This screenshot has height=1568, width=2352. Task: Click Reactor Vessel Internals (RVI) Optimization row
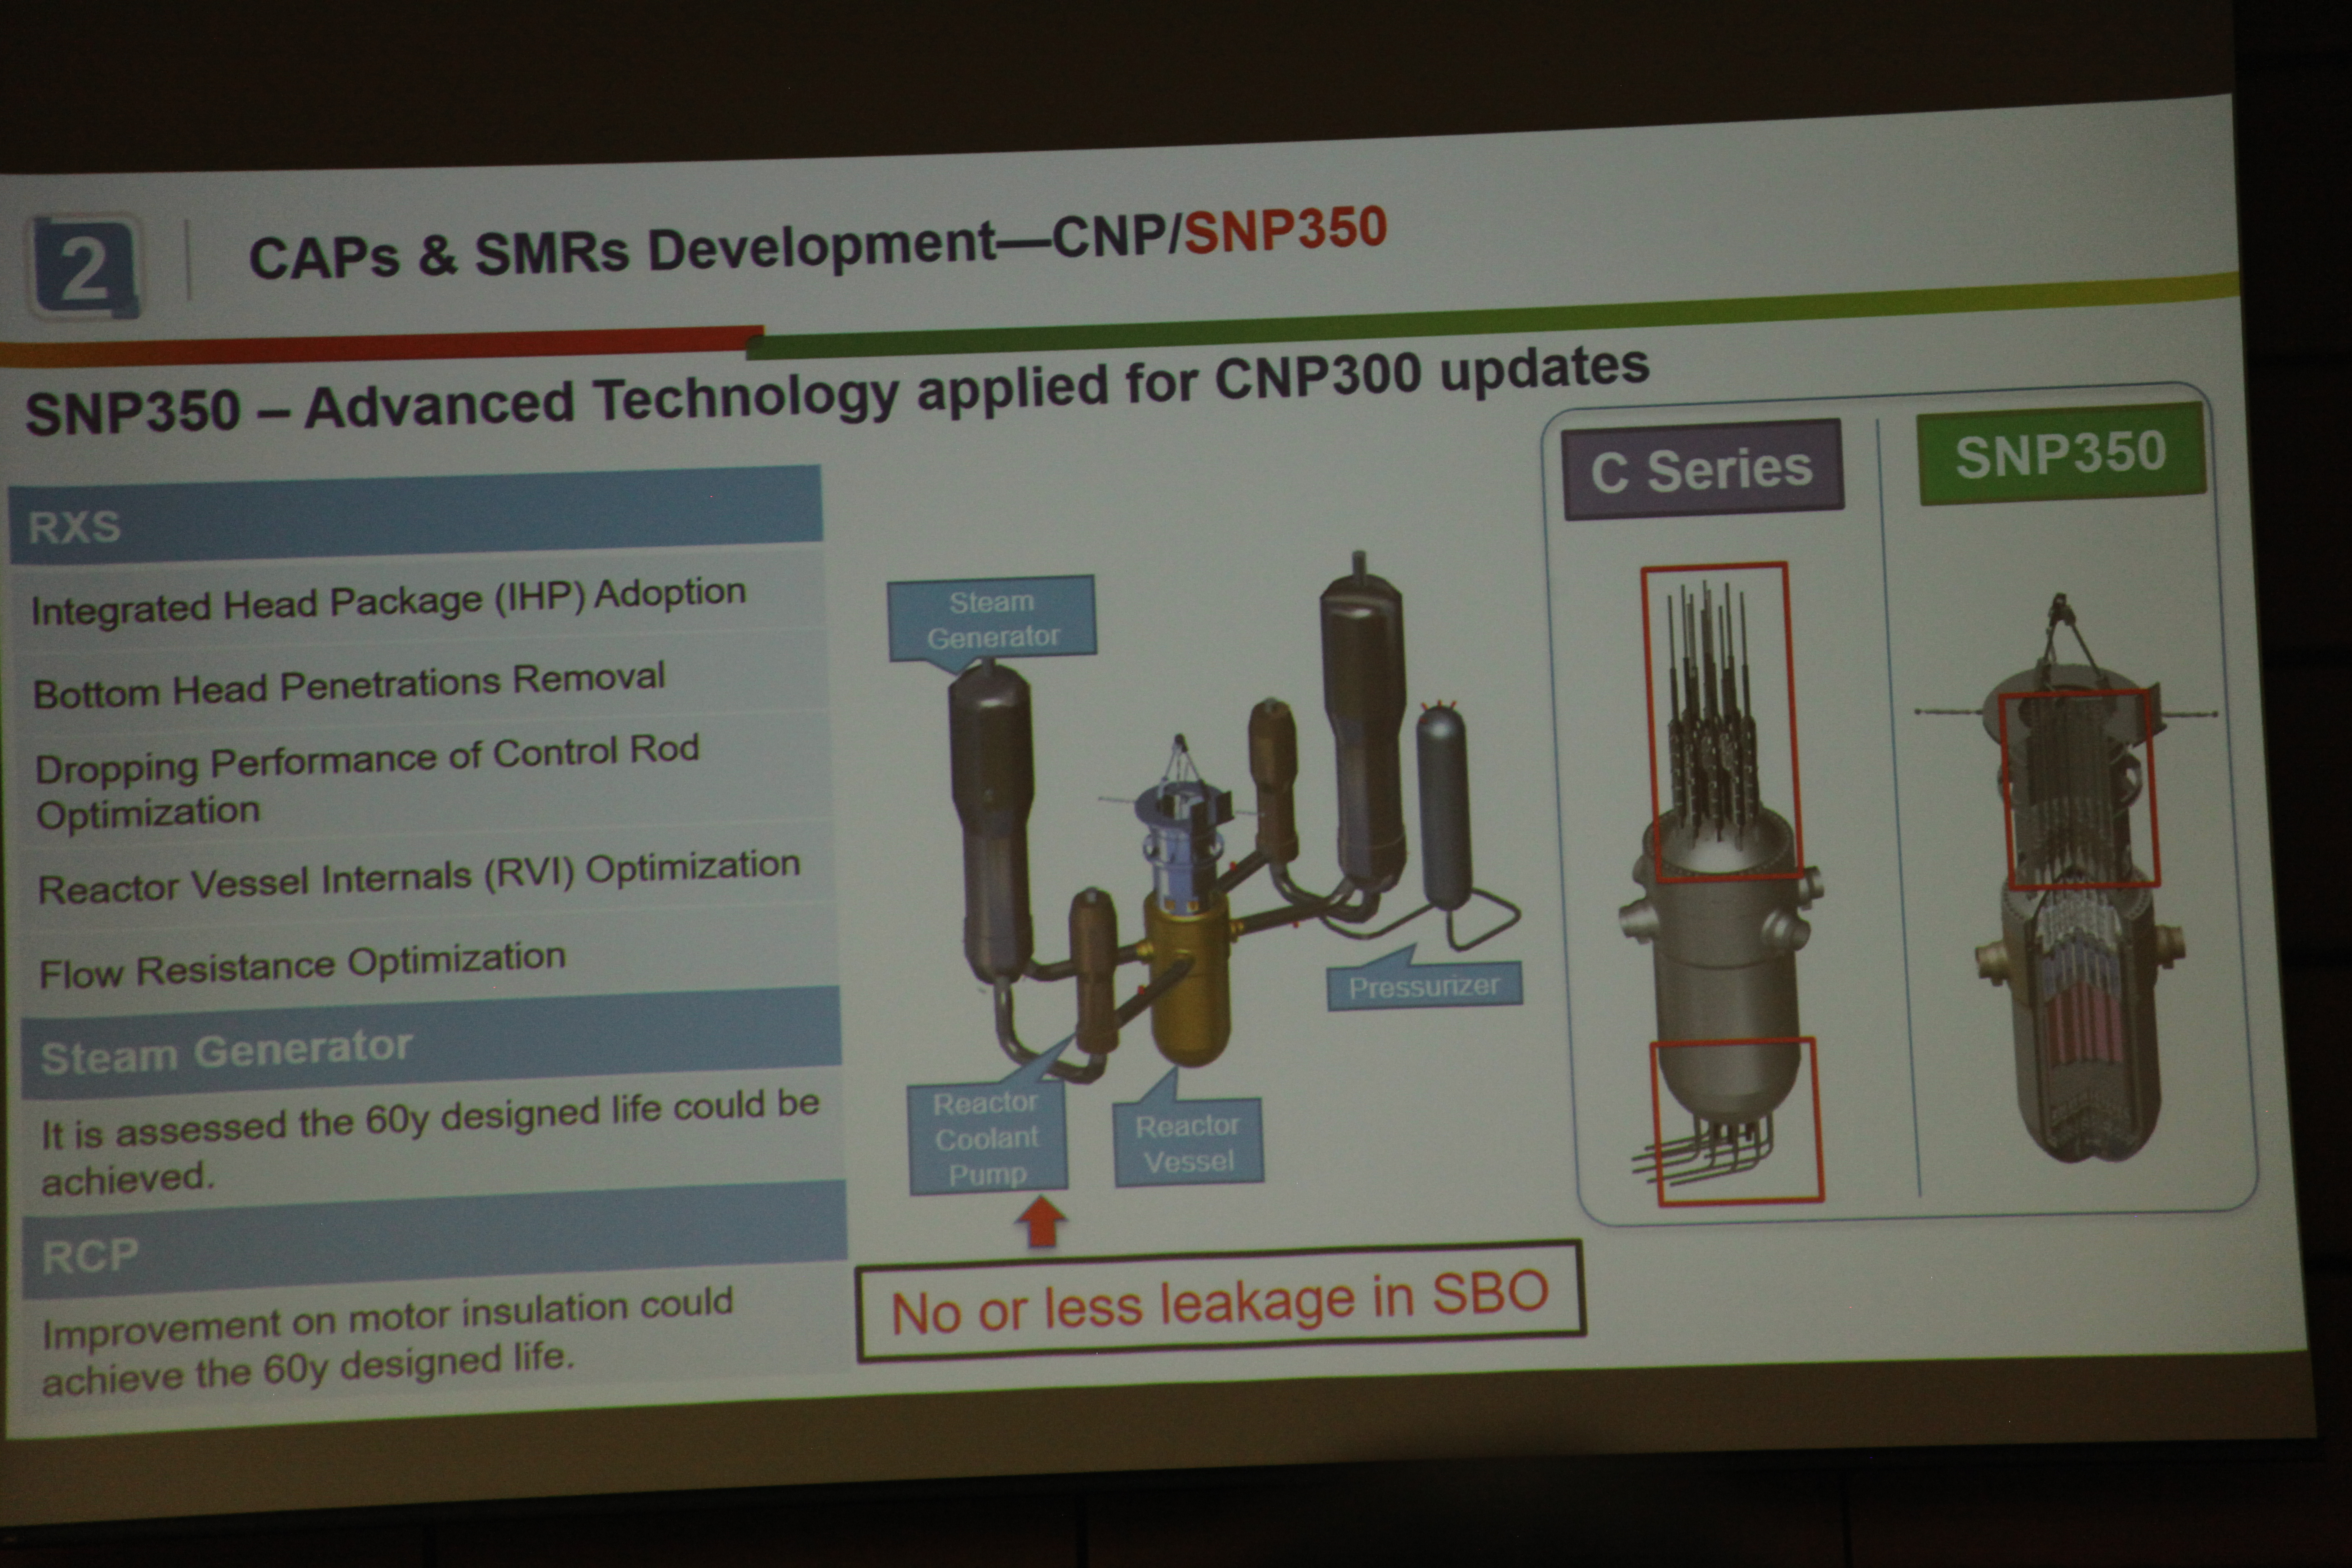point(419,877)
